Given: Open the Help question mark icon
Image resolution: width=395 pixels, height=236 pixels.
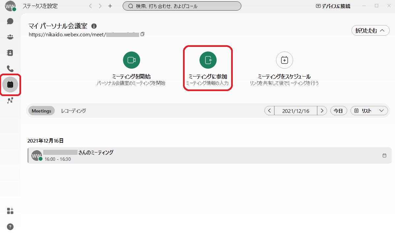Looking at the screenshot, I should (10, 227).
